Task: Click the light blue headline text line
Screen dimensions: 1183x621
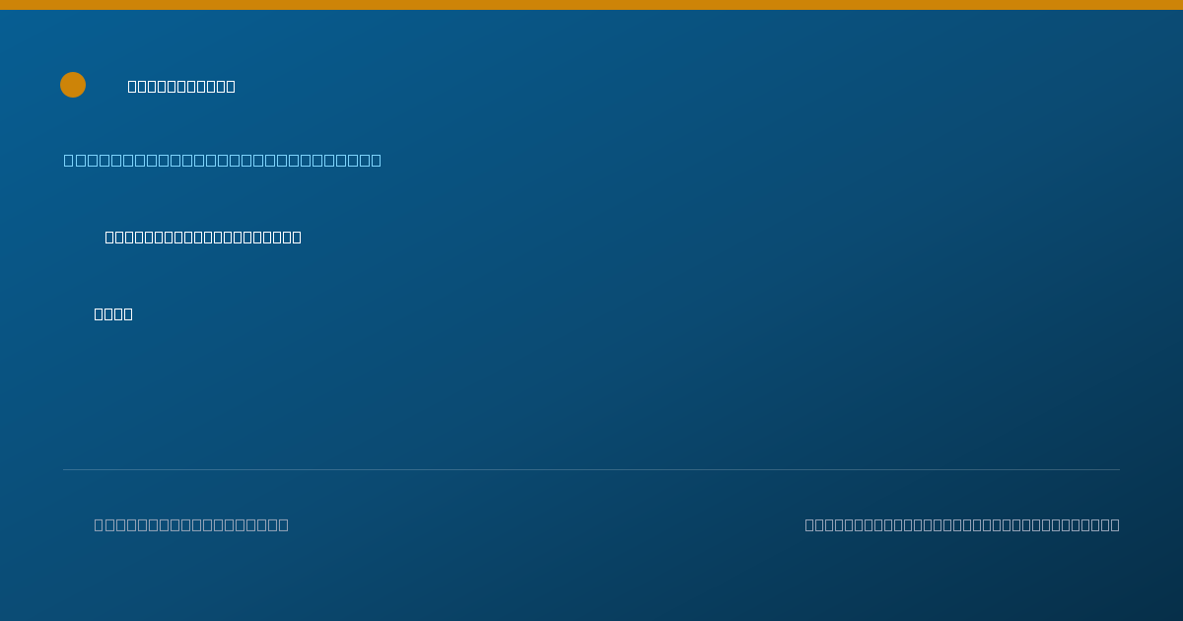Action: click(223, 160)
